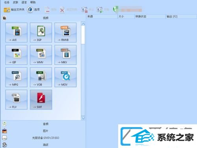Choose the -> 3GP conversion tile
This screenshot has height=148, width=197.
pyautogui.click(x=41, y=32)
